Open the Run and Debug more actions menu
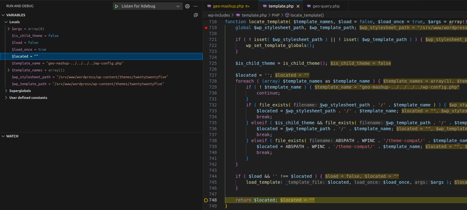This screenshot has height=210, width=467. click(x=195, y=6)
